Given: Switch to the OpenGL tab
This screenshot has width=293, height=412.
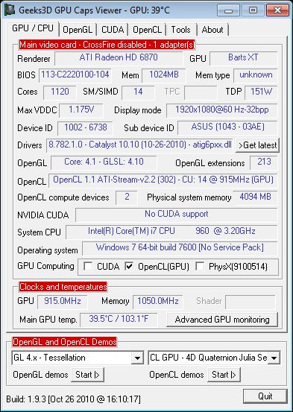Looking at the screenshot, I should (78, 30).
